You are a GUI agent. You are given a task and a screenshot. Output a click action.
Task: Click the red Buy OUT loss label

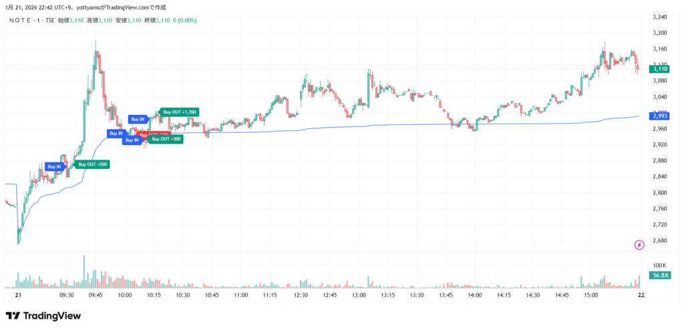pos(159,134)
